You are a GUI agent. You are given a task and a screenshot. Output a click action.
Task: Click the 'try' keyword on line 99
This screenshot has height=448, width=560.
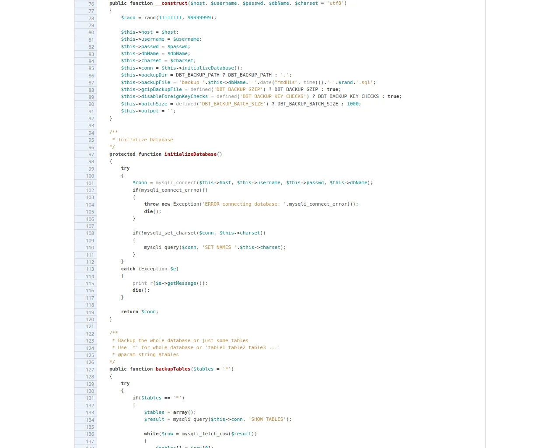tap(125, 168)
